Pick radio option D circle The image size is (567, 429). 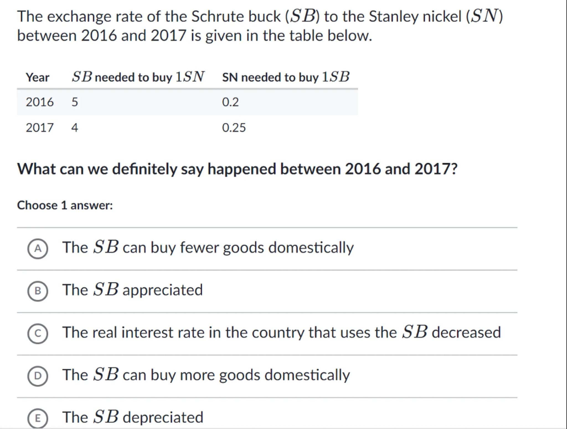(x=38, y=376)
